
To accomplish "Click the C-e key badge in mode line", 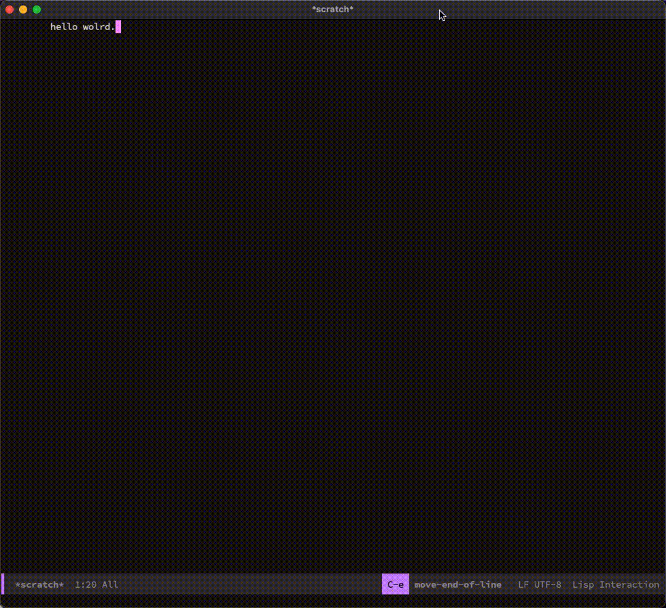I will click(x=395, y=584).
